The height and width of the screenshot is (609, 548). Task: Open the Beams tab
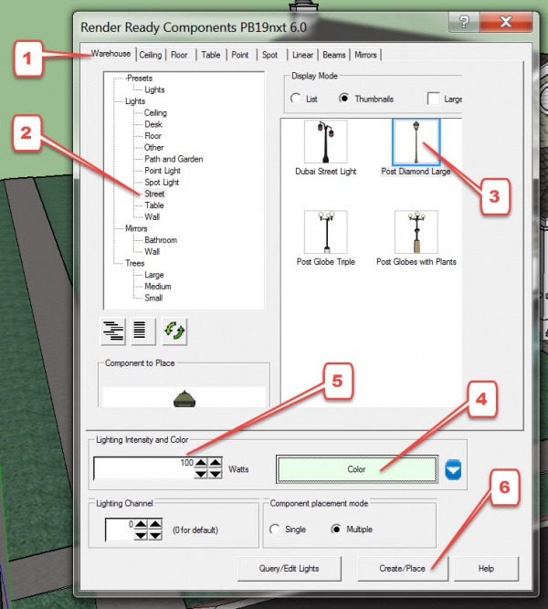tap(334, 55)
